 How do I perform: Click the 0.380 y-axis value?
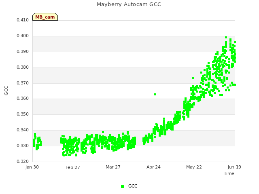[x=23, y=67]
